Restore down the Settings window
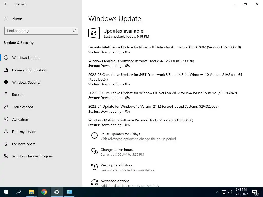 pos(245,4)
